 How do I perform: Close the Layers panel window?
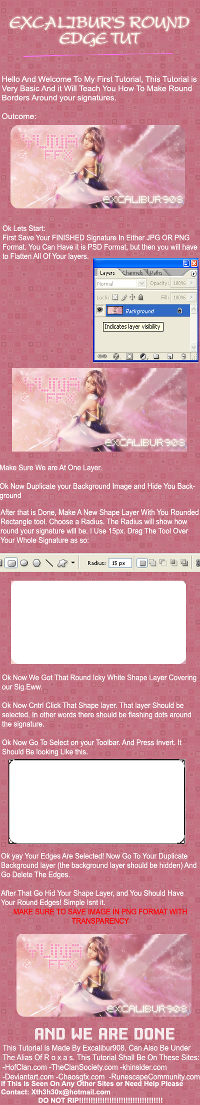point(194,263)
